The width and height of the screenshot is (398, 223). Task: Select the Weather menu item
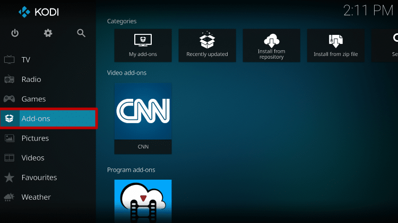click(48, 197)
